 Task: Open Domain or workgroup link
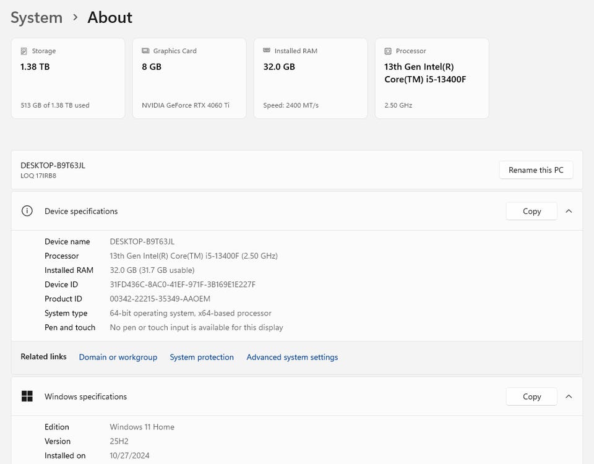pos(118,357)
